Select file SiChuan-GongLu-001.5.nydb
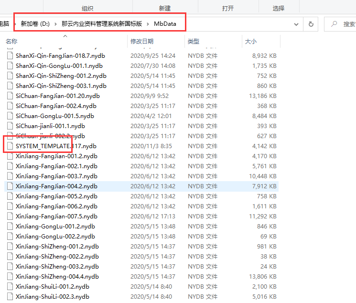Viewport: 356px width, 303px height. (54, 116)
